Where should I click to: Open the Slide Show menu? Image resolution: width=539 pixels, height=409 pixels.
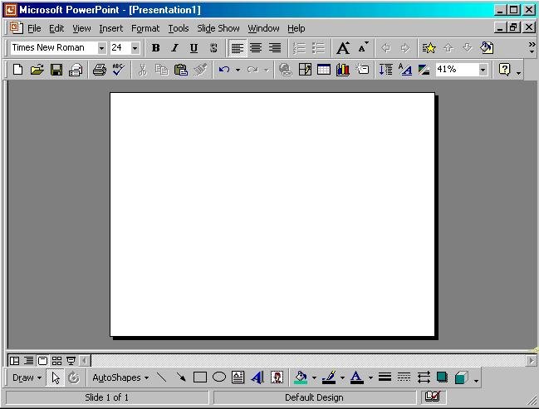point(218,28)
